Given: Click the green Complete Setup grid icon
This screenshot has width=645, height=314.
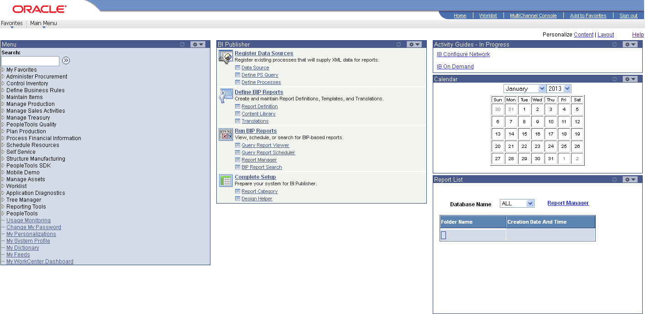Looking at the screenshot, I should point(225,181).
